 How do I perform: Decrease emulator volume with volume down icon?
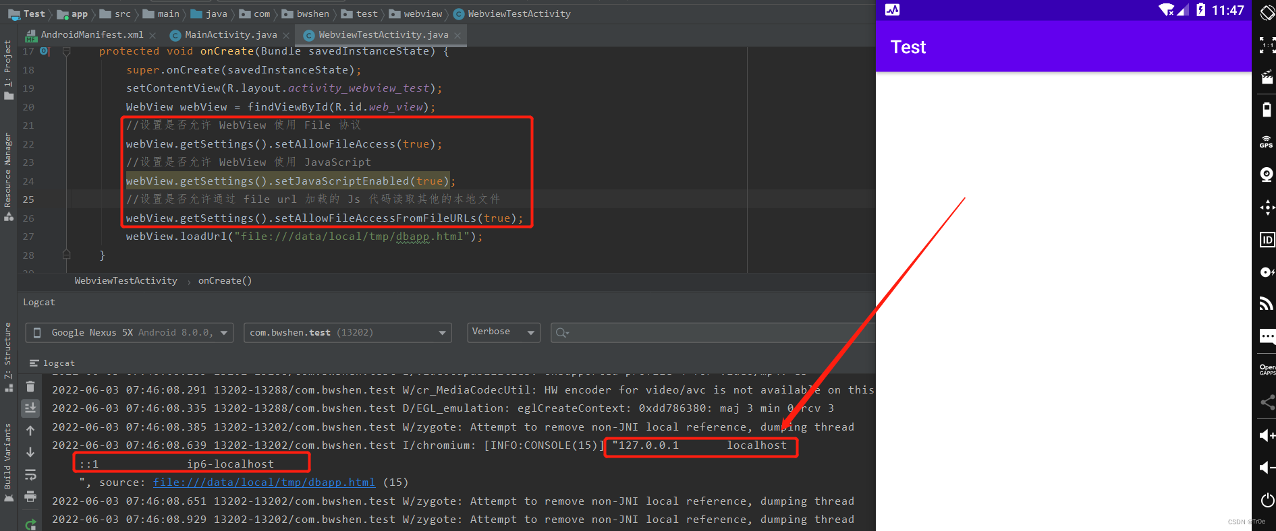click(x=1267, y=468)
